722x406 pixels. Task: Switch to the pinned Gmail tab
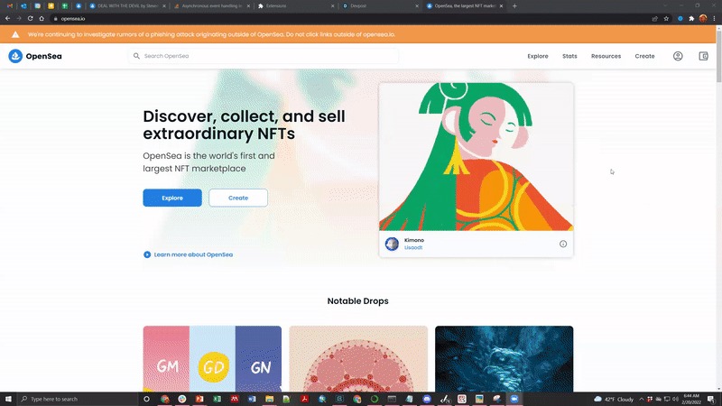(x=10, y=6)
